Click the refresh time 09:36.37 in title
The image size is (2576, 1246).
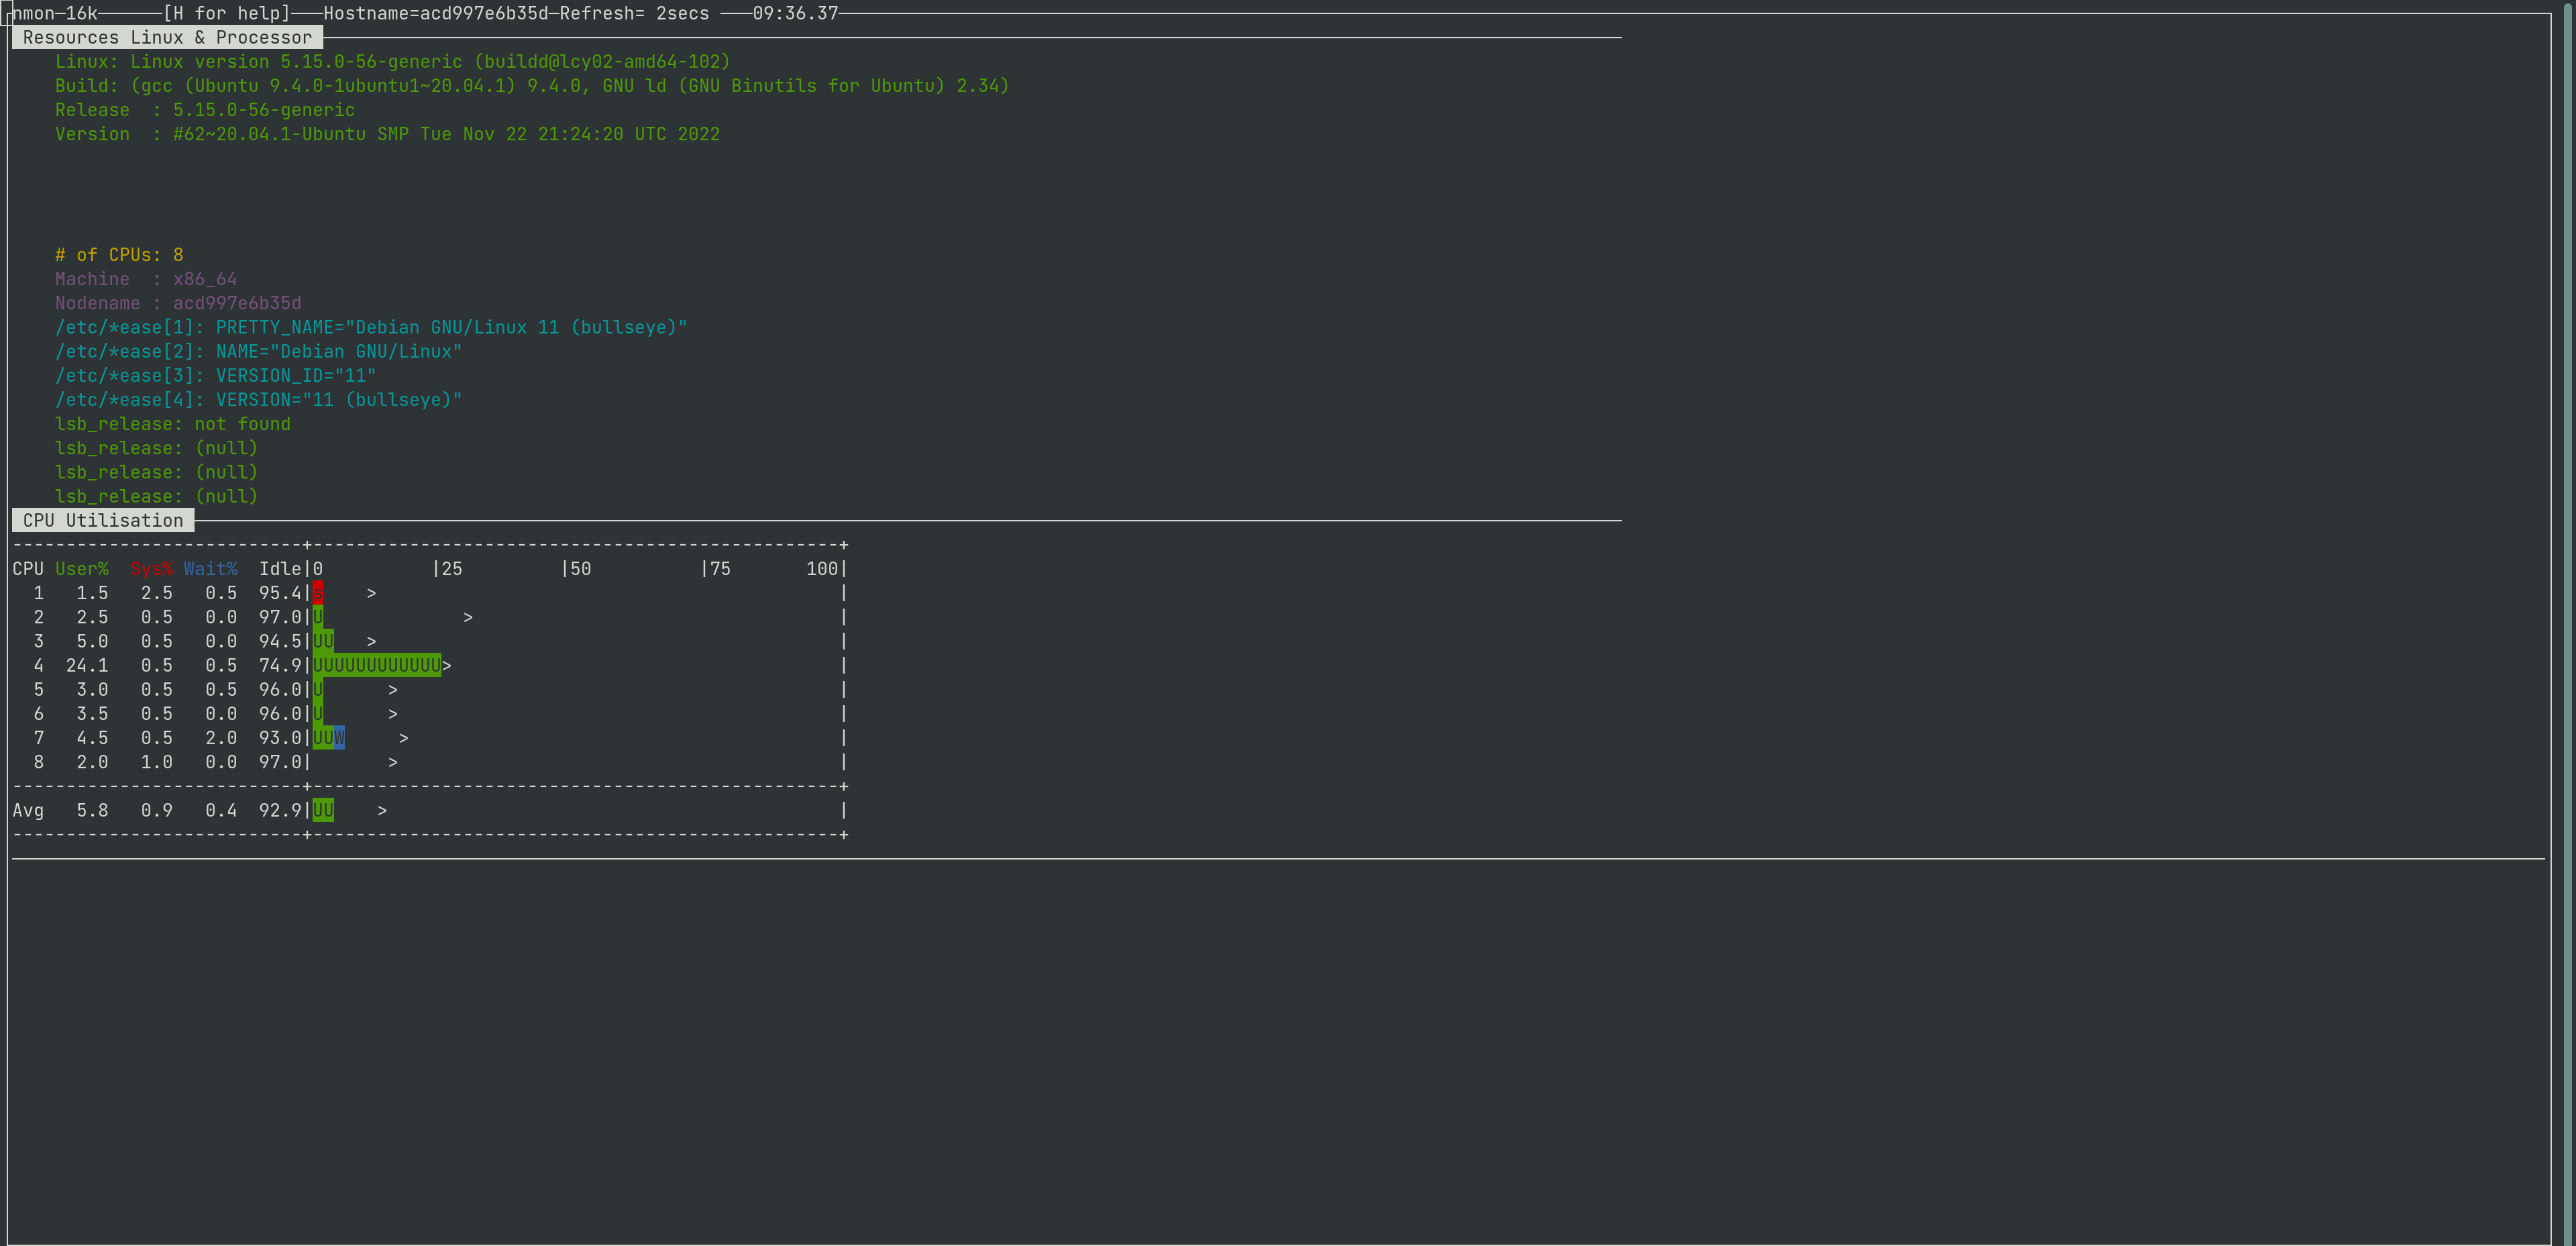pos(795,14)
